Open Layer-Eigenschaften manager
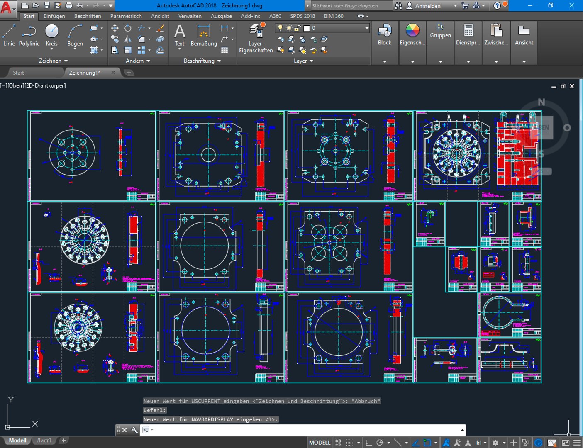Image resolution: width=583 pixels, height=448 pixels. tap(256, 38)
